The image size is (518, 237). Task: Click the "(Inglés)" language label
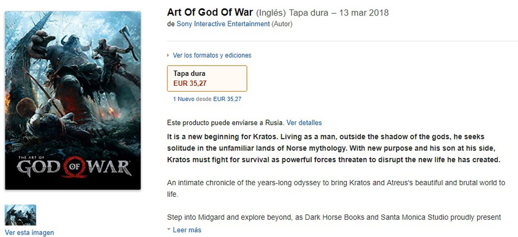coord(271,13)
